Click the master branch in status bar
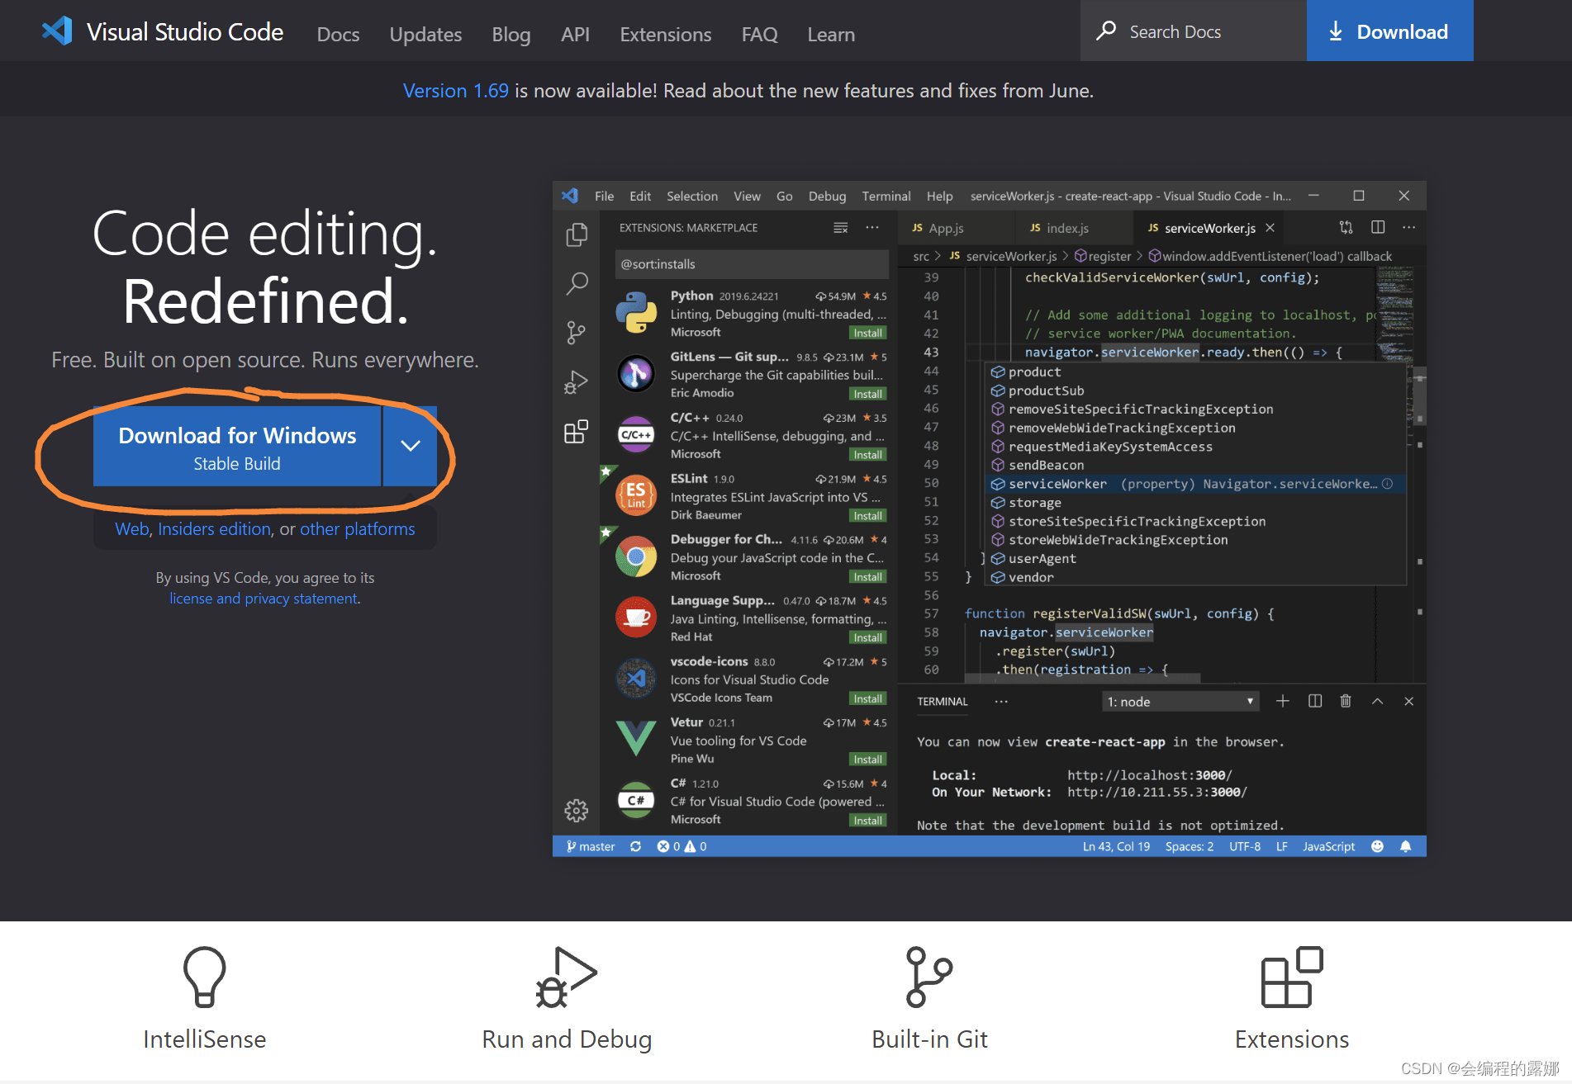The height and width of the screenshot is (1084, 1572). click(x=591, y=846)
